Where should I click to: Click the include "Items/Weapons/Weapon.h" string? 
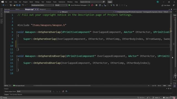(49, 25)
